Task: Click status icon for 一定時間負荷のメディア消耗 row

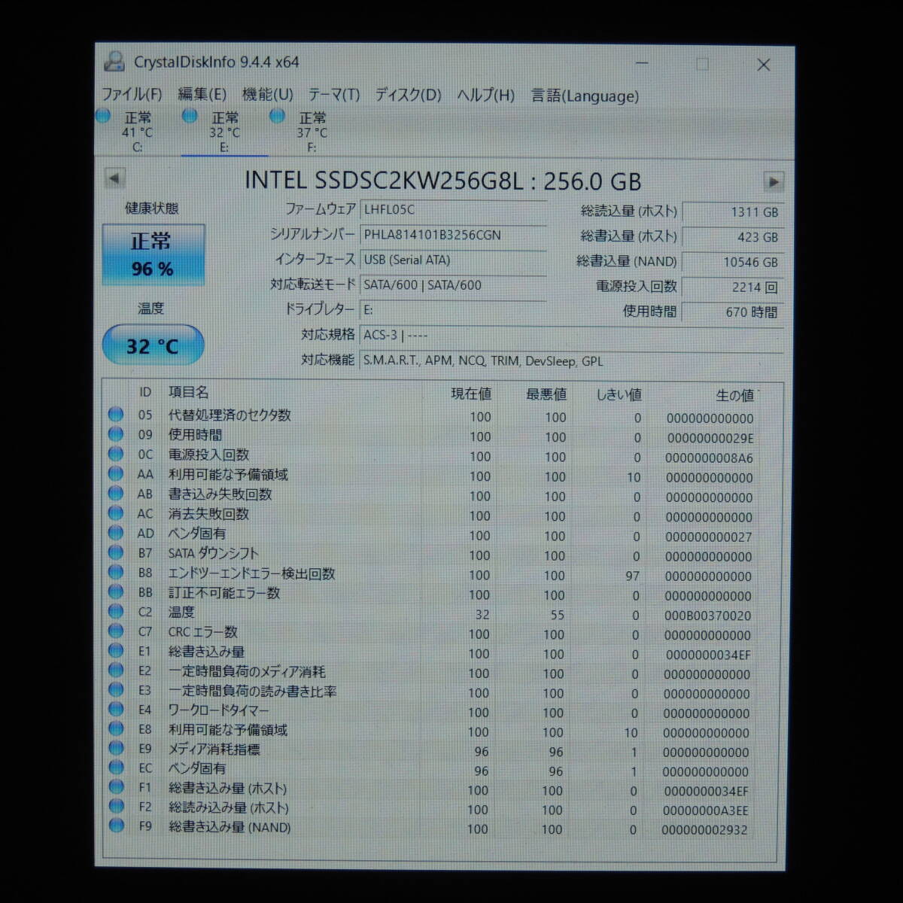Action: 115,670
